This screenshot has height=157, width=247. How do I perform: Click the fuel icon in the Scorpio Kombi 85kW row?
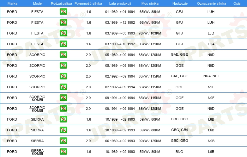pos(63,98)
